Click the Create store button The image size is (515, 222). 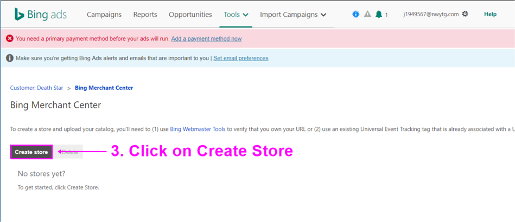[x=31, y=152]
